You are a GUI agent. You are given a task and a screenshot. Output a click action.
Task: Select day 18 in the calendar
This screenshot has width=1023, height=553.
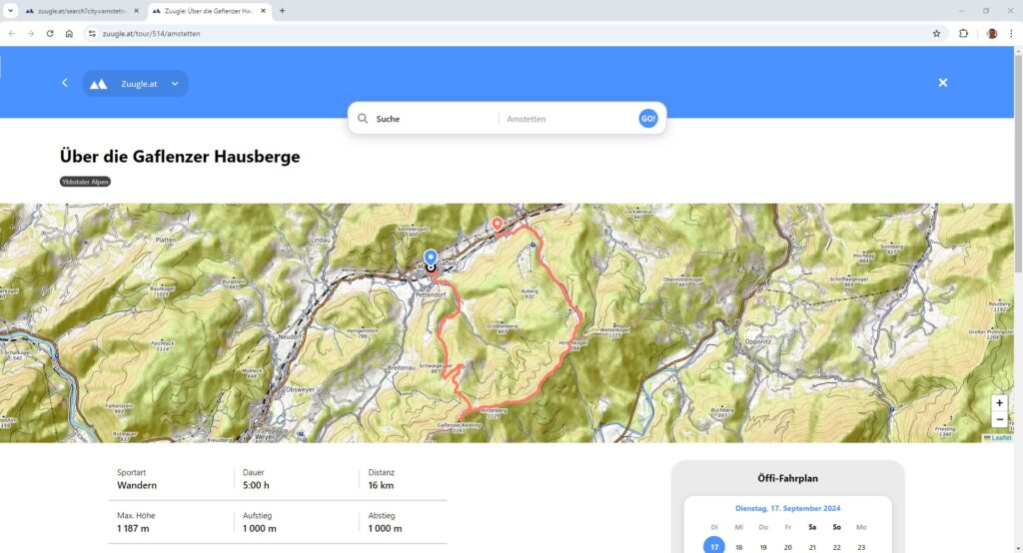tap(738, 547)
